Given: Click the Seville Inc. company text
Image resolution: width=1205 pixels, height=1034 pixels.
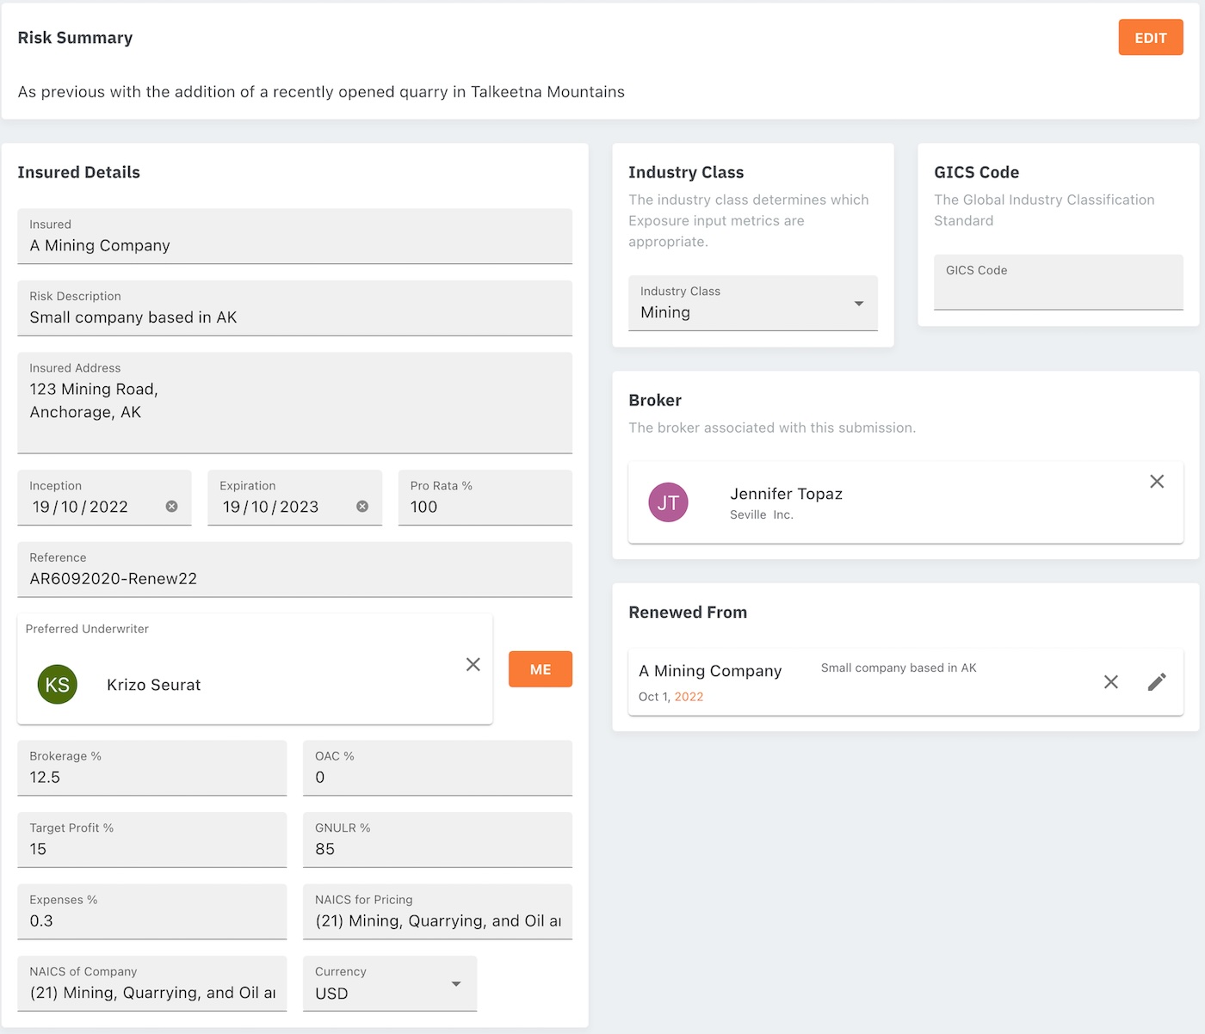Looking at the screenshot, I should 762,514.
